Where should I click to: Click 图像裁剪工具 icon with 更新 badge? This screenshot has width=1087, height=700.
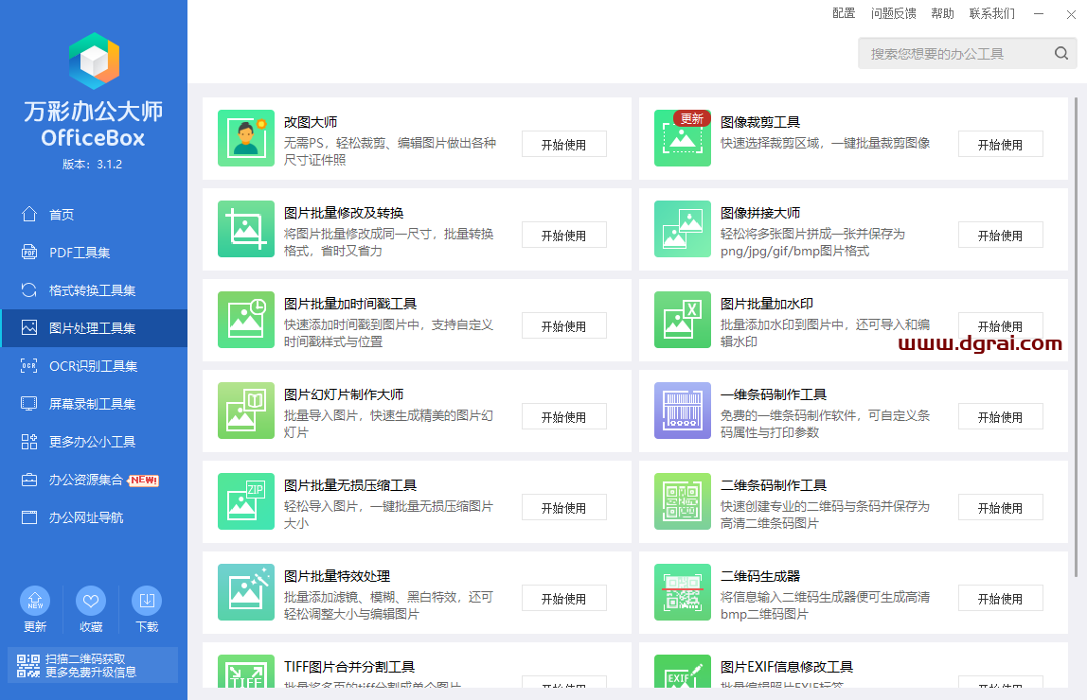pos(682,138)
